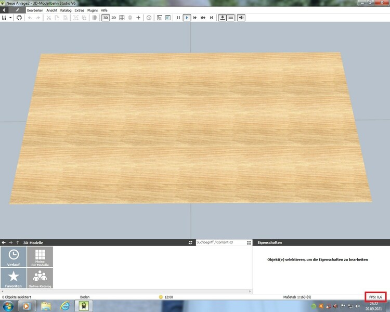Click the copy icon
Screen dimensions: 390x312
pos(57,18)
